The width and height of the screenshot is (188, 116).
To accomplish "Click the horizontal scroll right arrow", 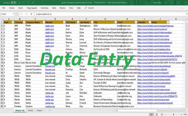I will pos(184,111).
